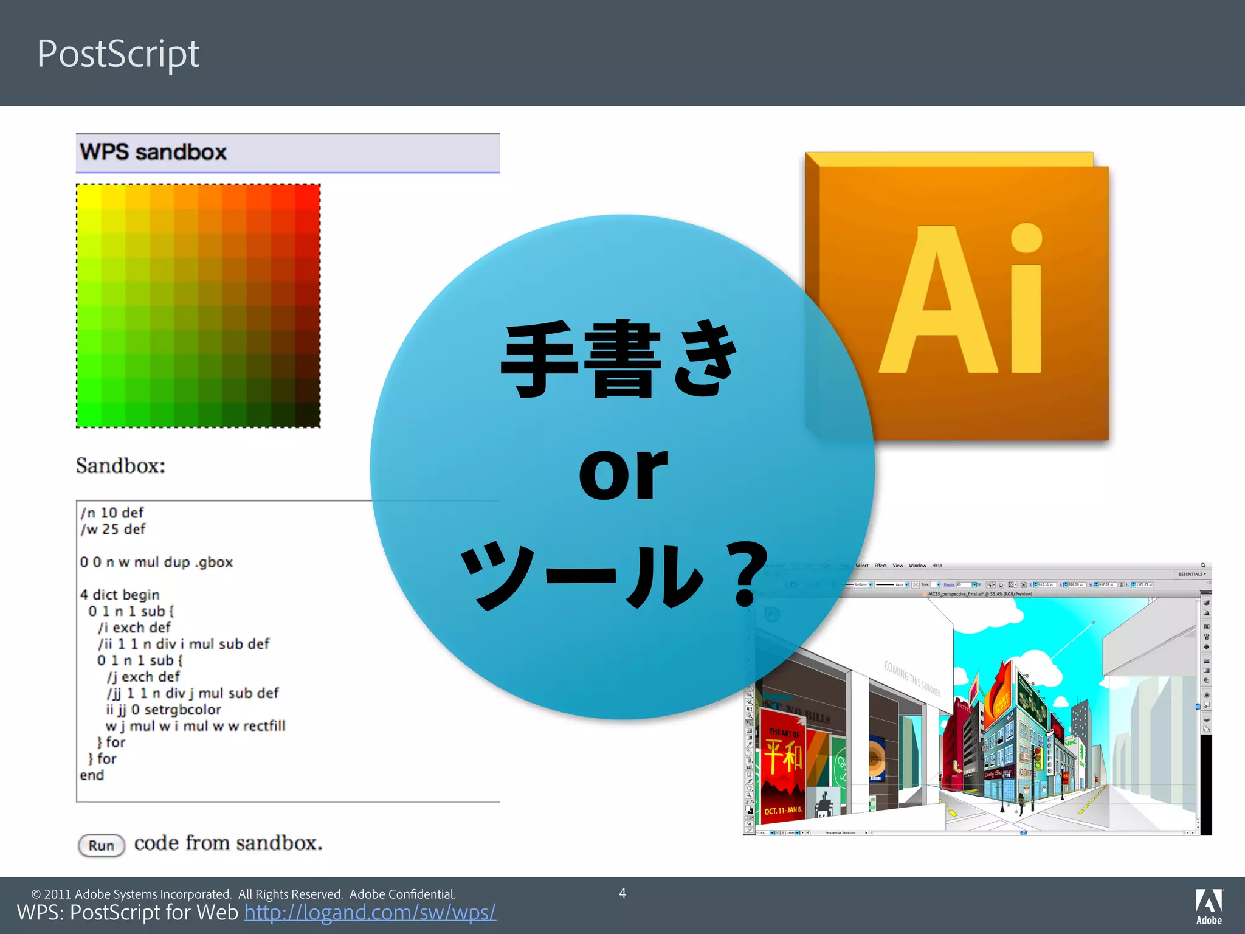Click the fill and stroke color swatch
This screenshot has width=1245, height=934.
point(750,809)
